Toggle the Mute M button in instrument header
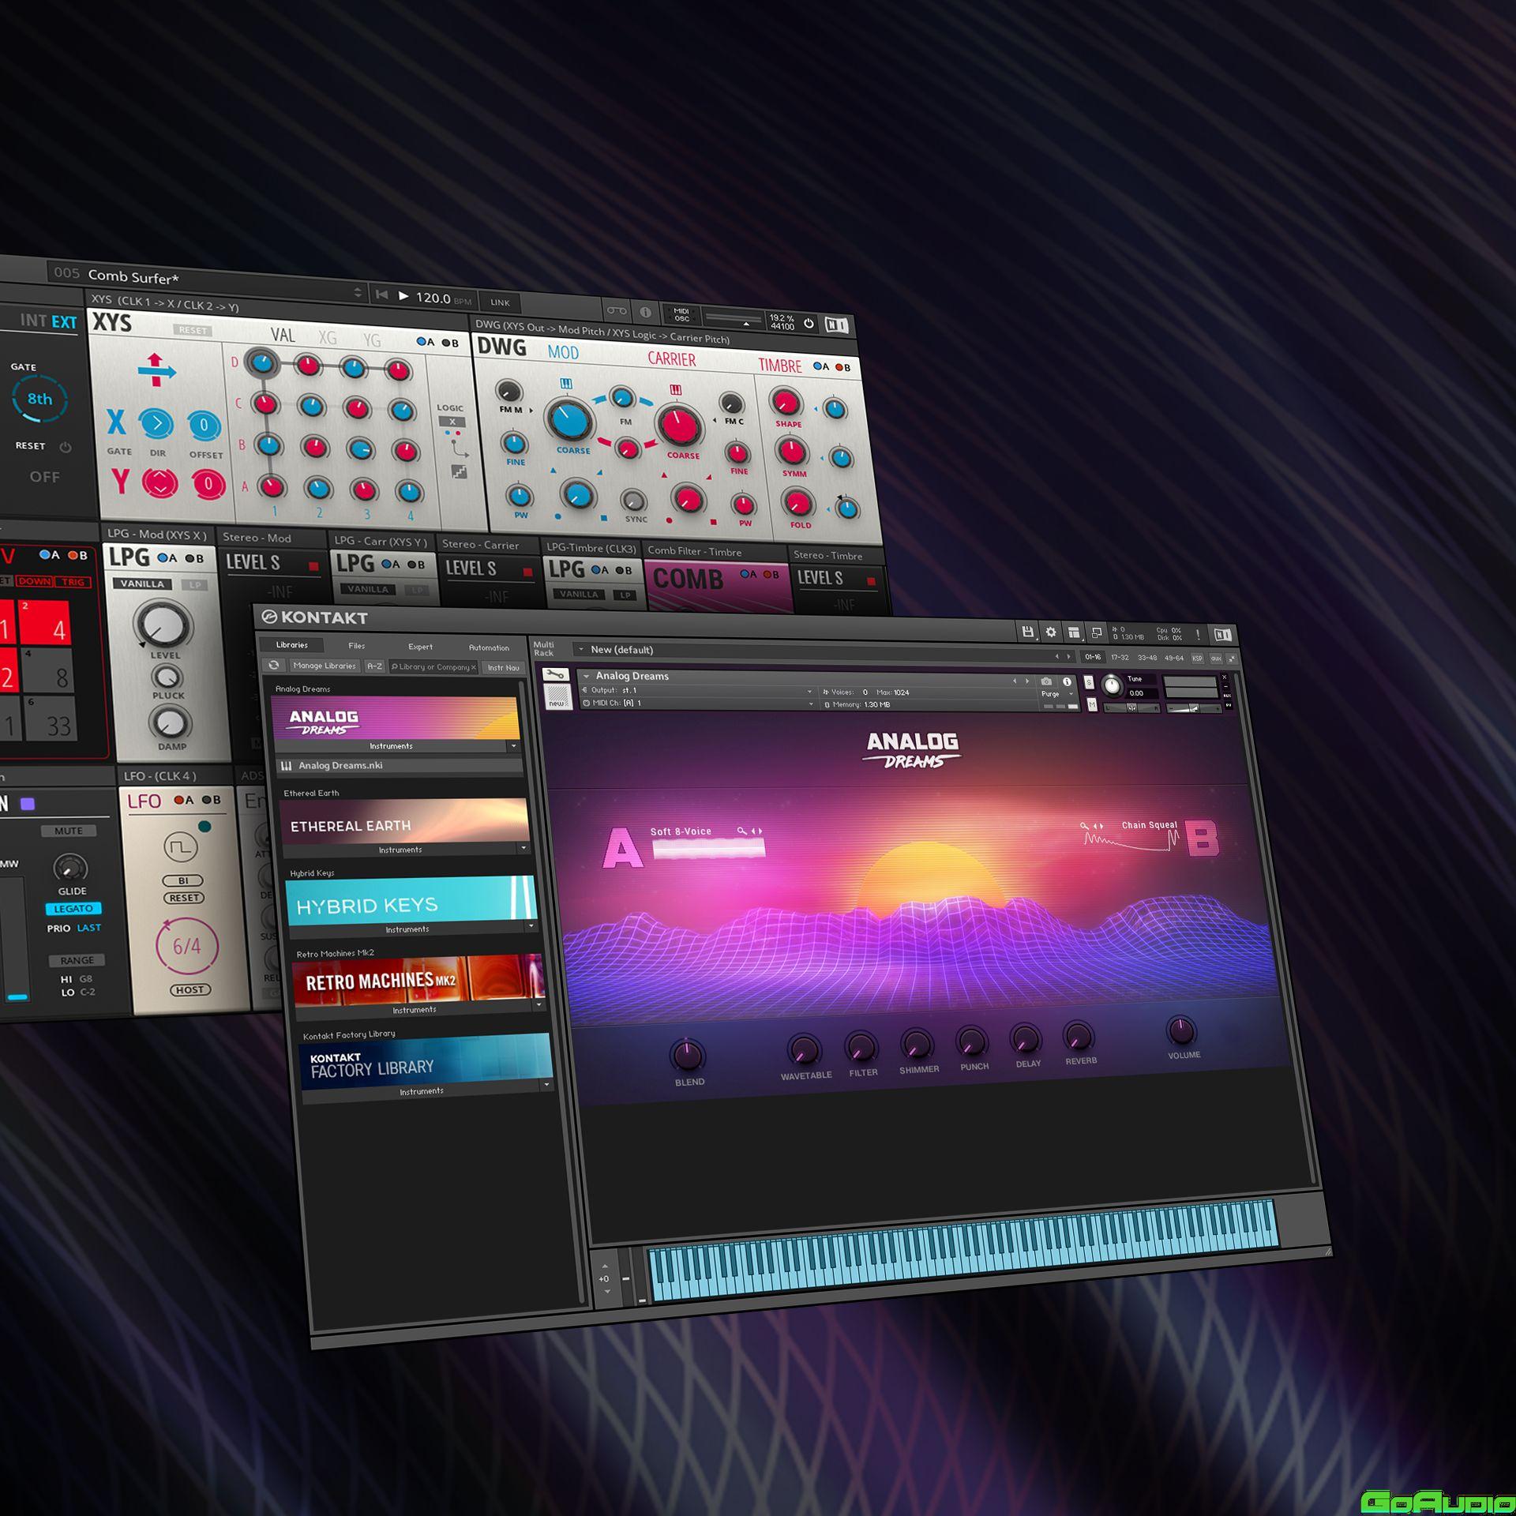 (1092, 704)
